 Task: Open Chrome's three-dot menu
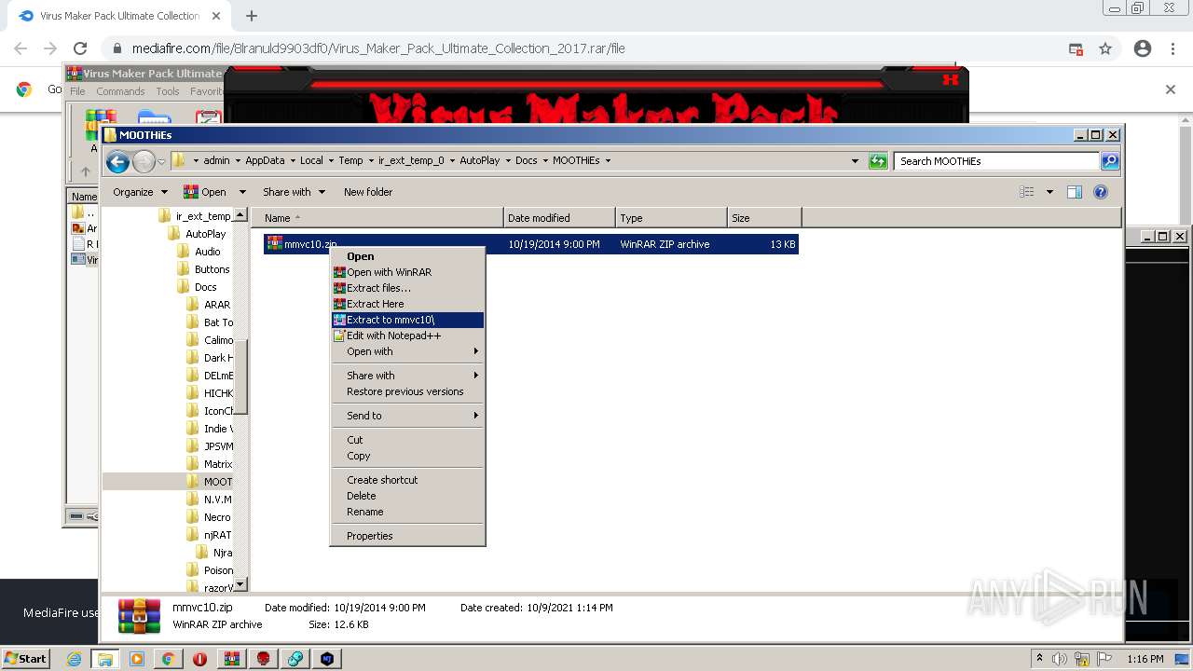tap(1172, 48)
